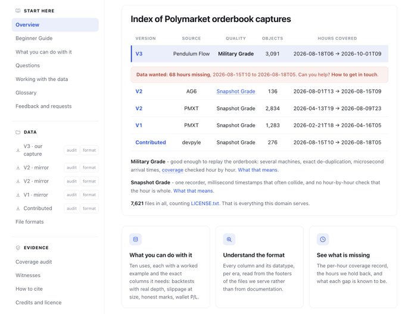
Task: Click the 1,283 objects value
Action: coord(273,125)
